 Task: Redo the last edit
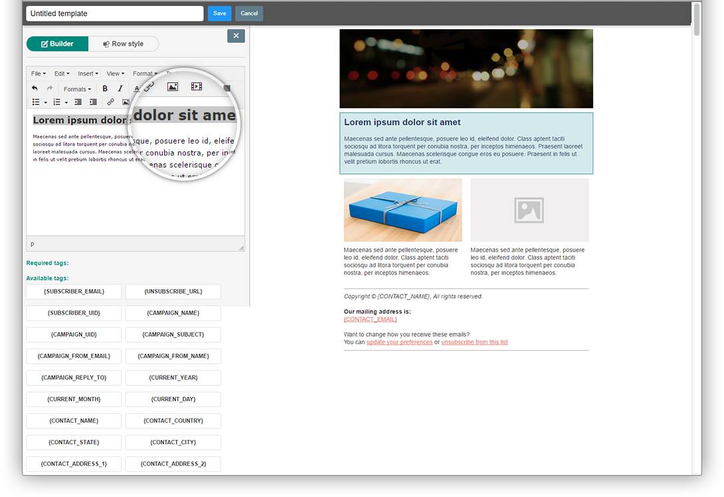(x=50, y=88)
